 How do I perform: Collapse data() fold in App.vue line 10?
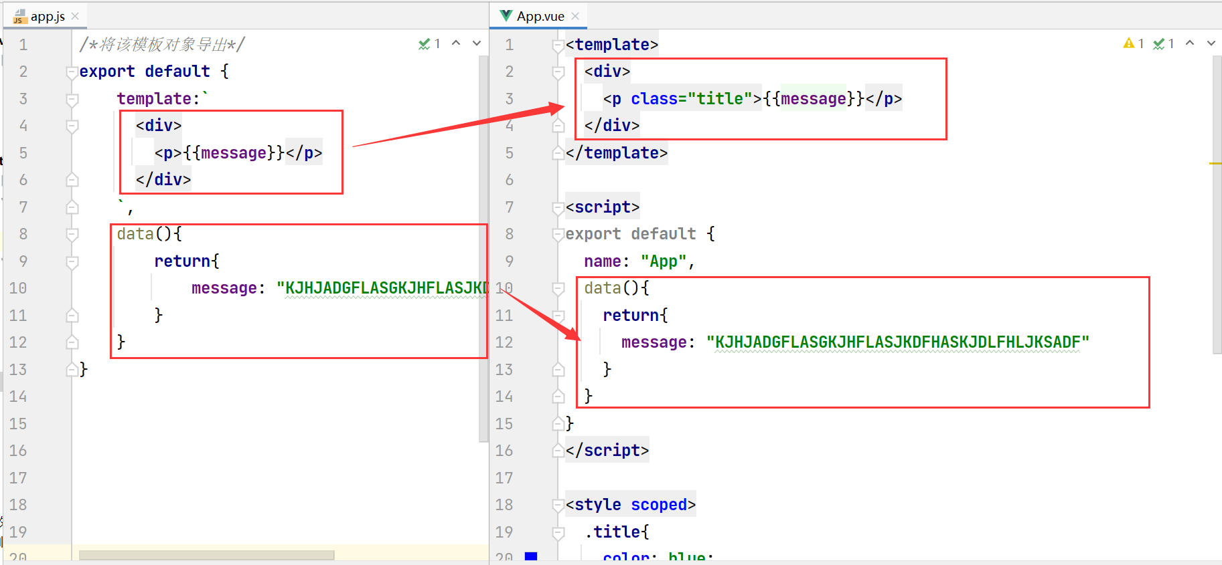(x=558, y=289)
